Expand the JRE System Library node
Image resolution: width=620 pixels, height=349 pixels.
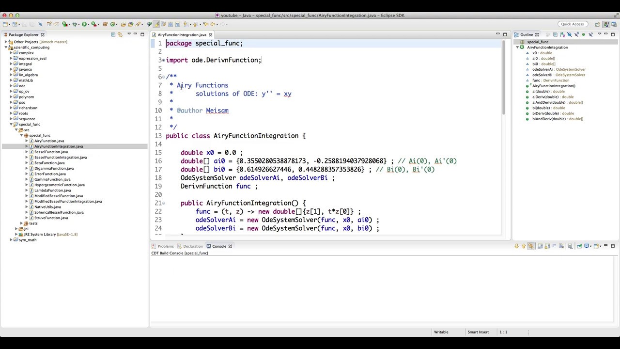(x=16, y=235)
